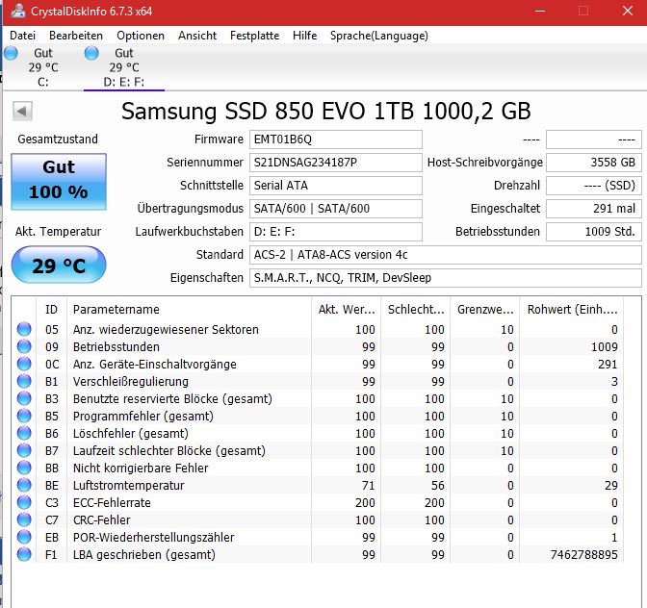The image size is (647, 608).
Task: Open the Optionen menu
Action: pos(141,36)
